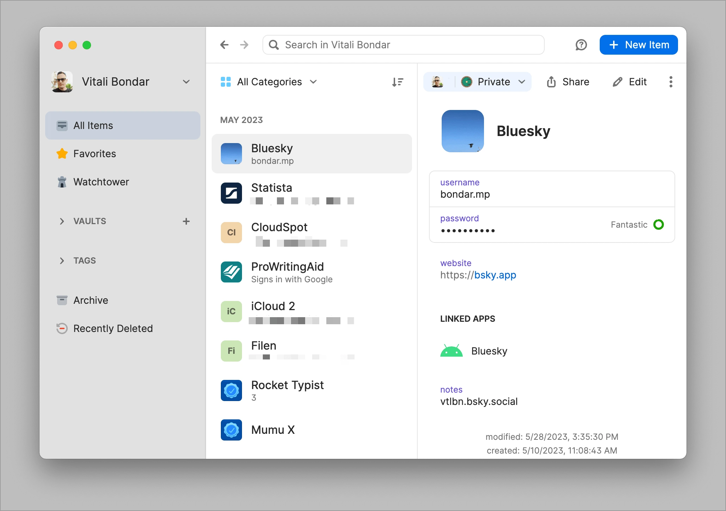The image size is (726, 511).
Task: Click the search magnifier icon
Action: [x=274, y=45]
